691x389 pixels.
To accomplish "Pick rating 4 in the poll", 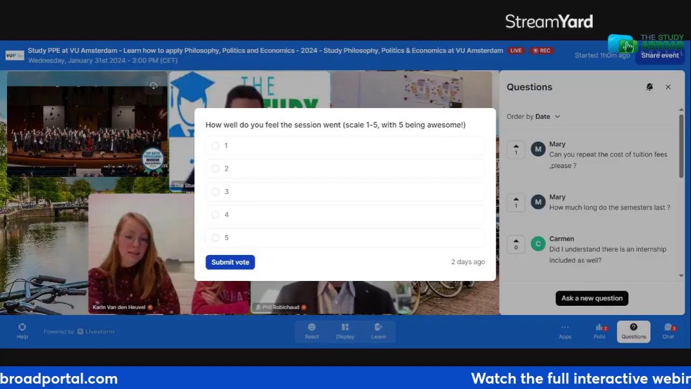I will click(x=215, y=214).
